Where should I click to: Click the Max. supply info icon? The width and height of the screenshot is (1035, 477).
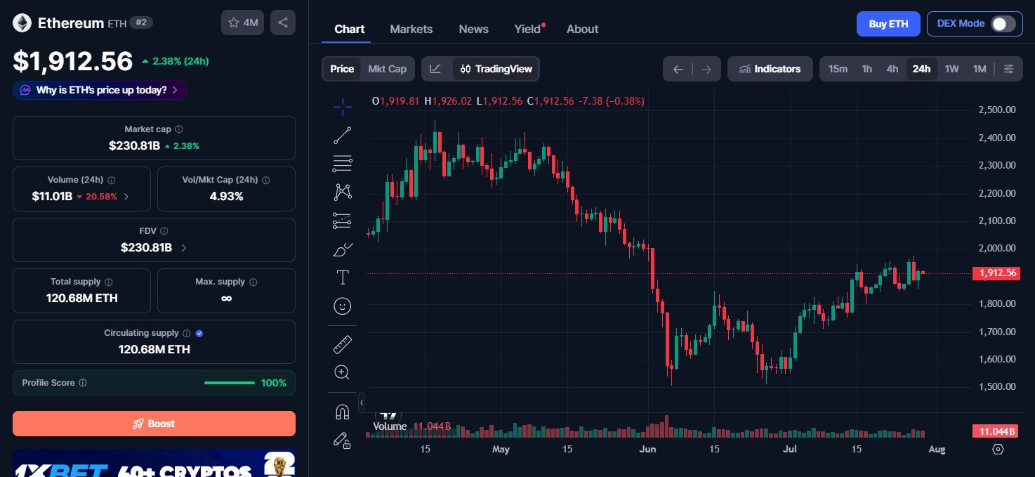coord(253,282)
